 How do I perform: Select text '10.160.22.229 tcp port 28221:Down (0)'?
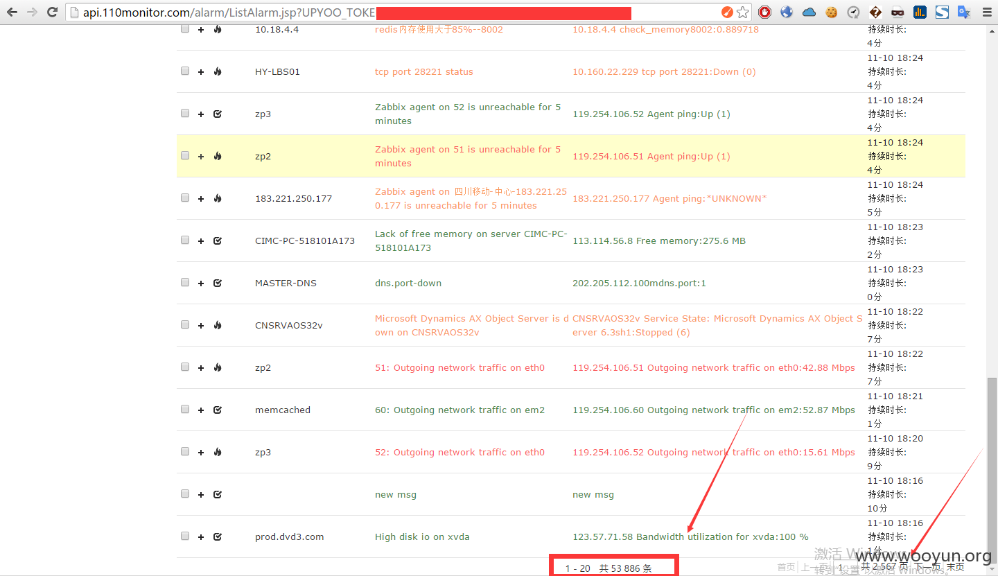click(664, 71)
